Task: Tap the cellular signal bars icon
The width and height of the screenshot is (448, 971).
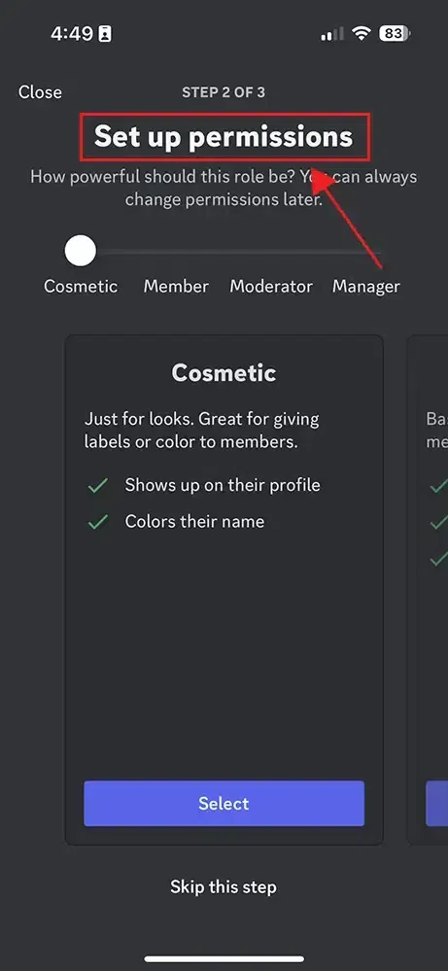Action: pos(332,34)
